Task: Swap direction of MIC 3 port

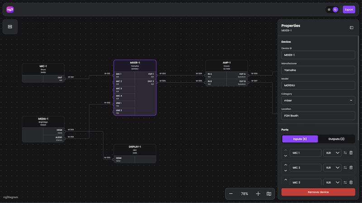Action: tap(345, 182)
